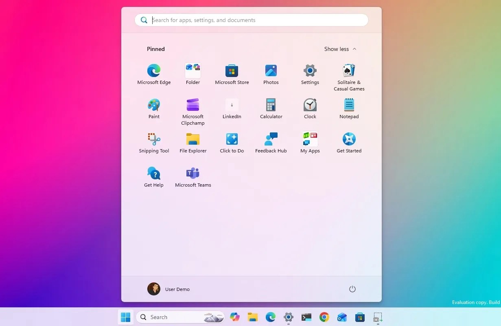The image size is (501, 326).
Task: Open the Power options button
Action: [352, 289]
